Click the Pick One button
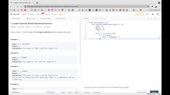The height and width of the screenshot is (95, 170). [x=50, y=92]
